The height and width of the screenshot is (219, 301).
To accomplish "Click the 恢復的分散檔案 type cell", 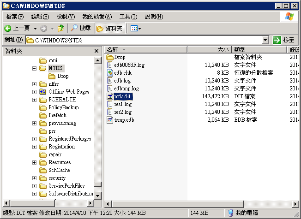I will click(253, 73).
